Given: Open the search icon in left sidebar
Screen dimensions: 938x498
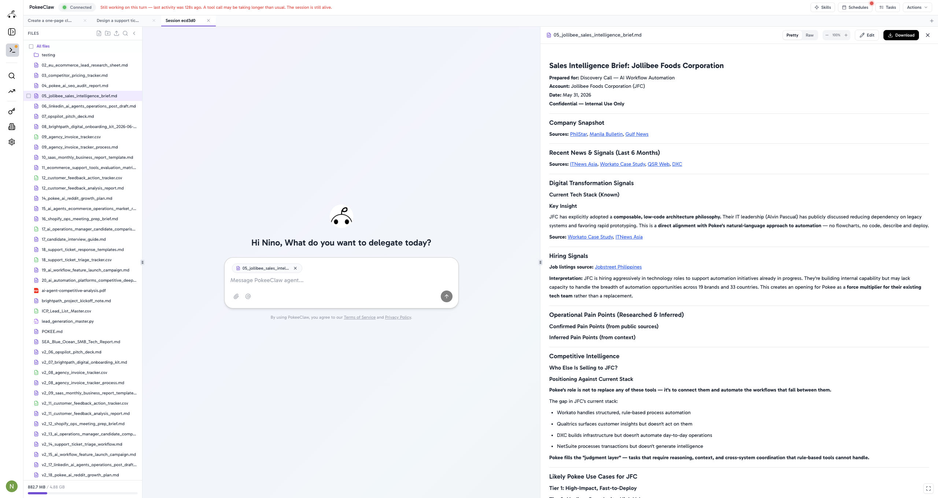Looking at the screenshot, I should 12,76.
